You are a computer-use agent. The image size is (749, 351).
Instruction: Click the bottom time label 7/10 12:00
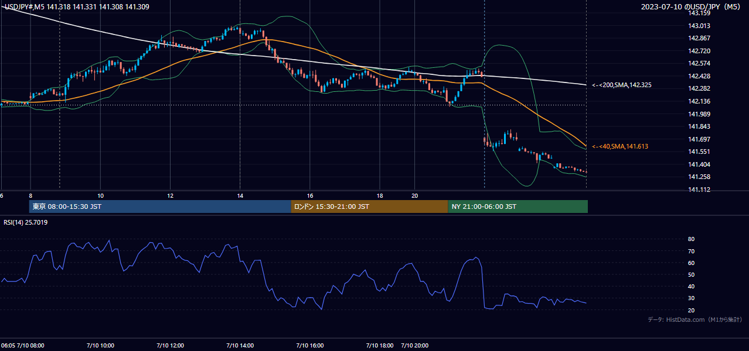pos(169,346)
